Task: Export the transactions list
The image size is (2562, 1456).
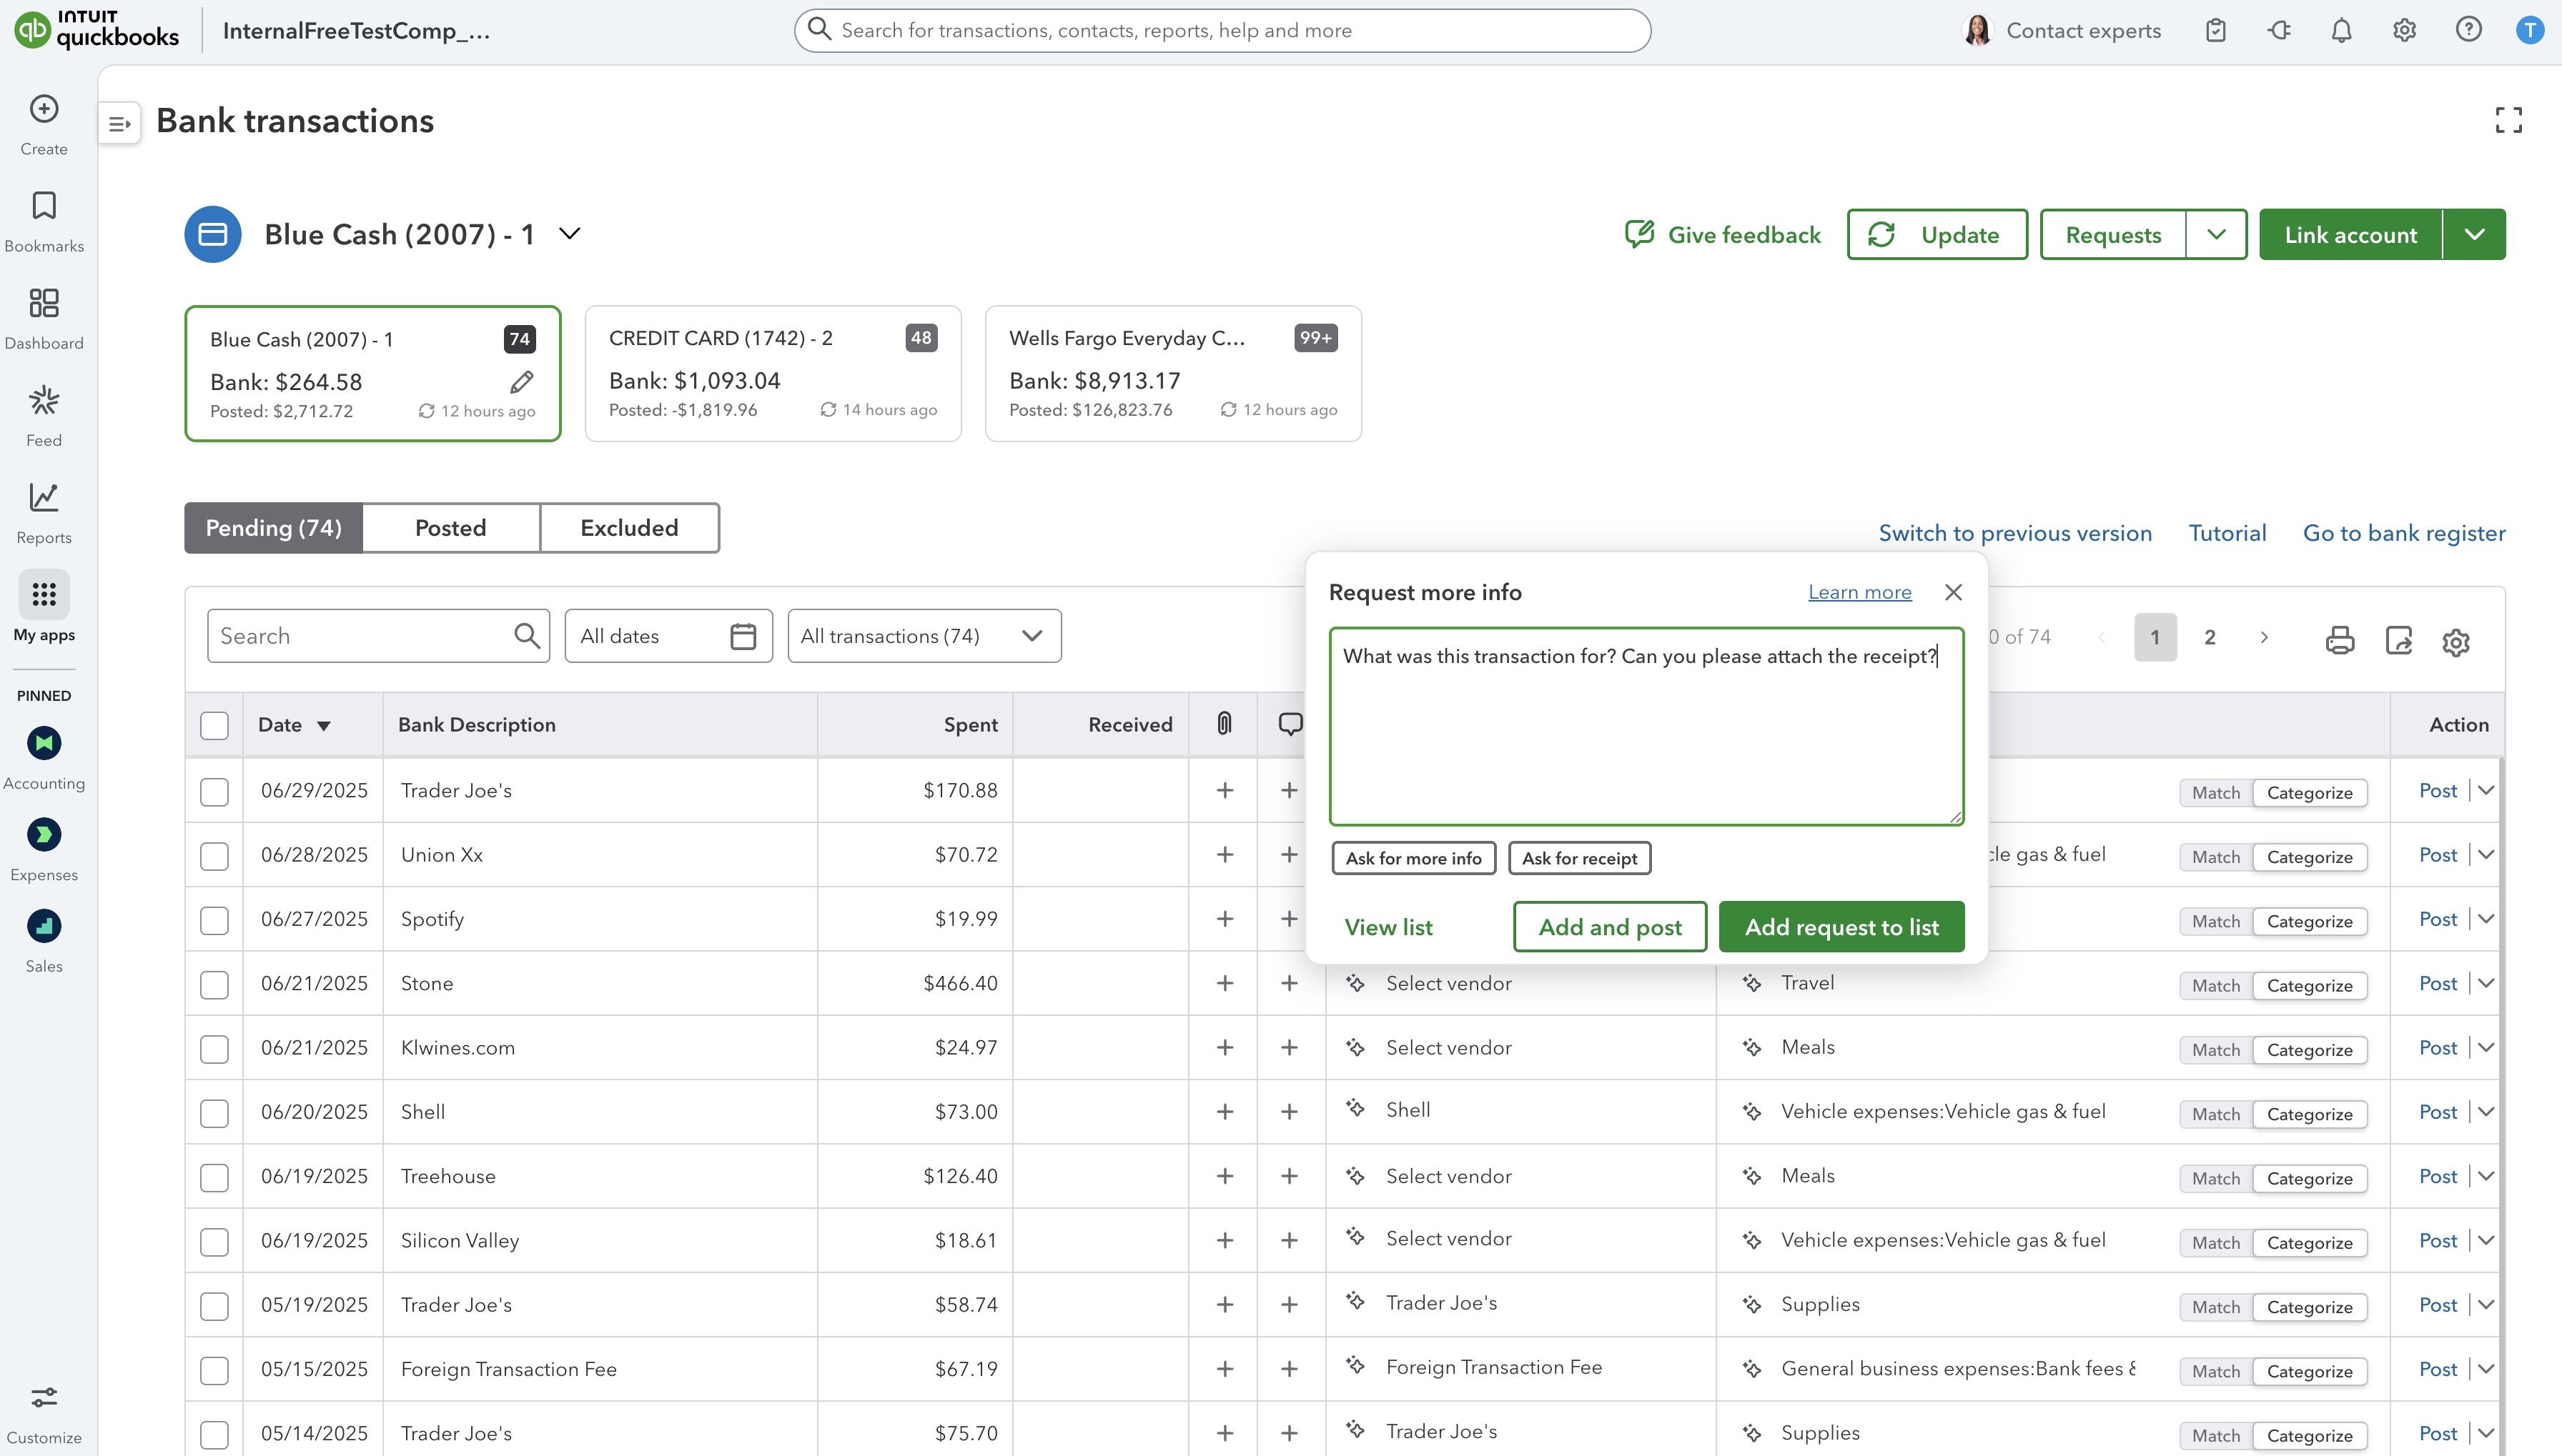Action: pos(2399,640)
